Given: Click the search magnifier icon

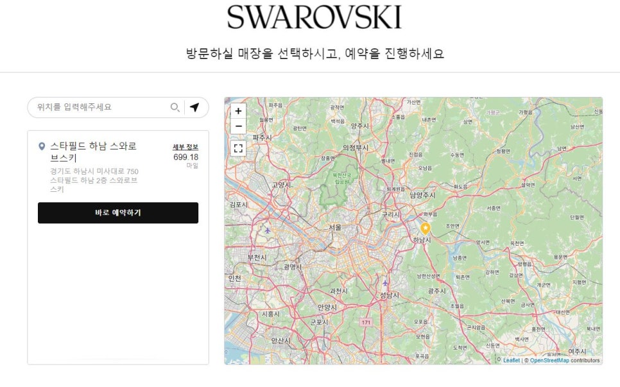Looking at the screenshot, I should (175, 107).
